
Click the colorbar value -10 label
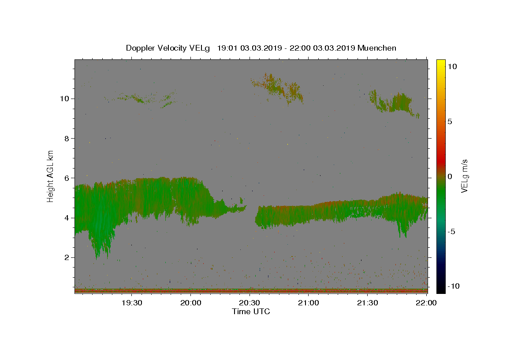[454, 286]
